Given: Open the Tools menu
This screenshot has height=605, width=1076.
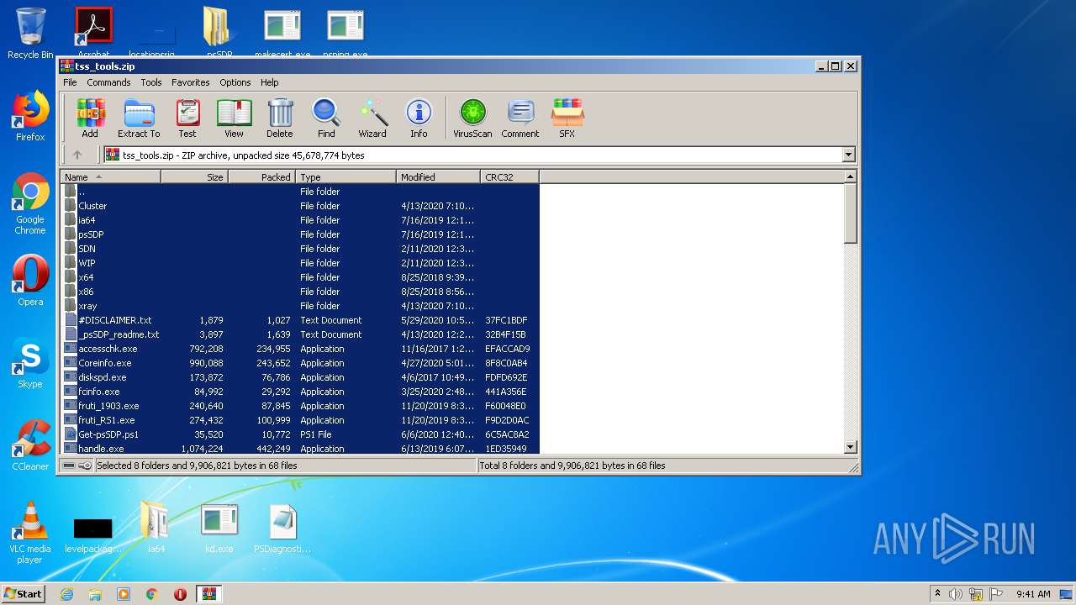Looking at the screenshot, I should point(151,82).
